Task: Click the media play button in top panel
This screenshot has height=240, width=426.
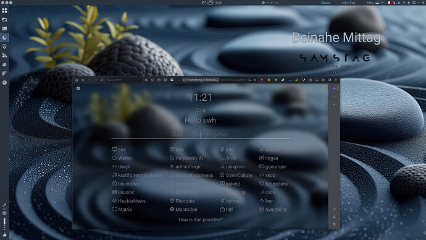Action: [272, 2]
